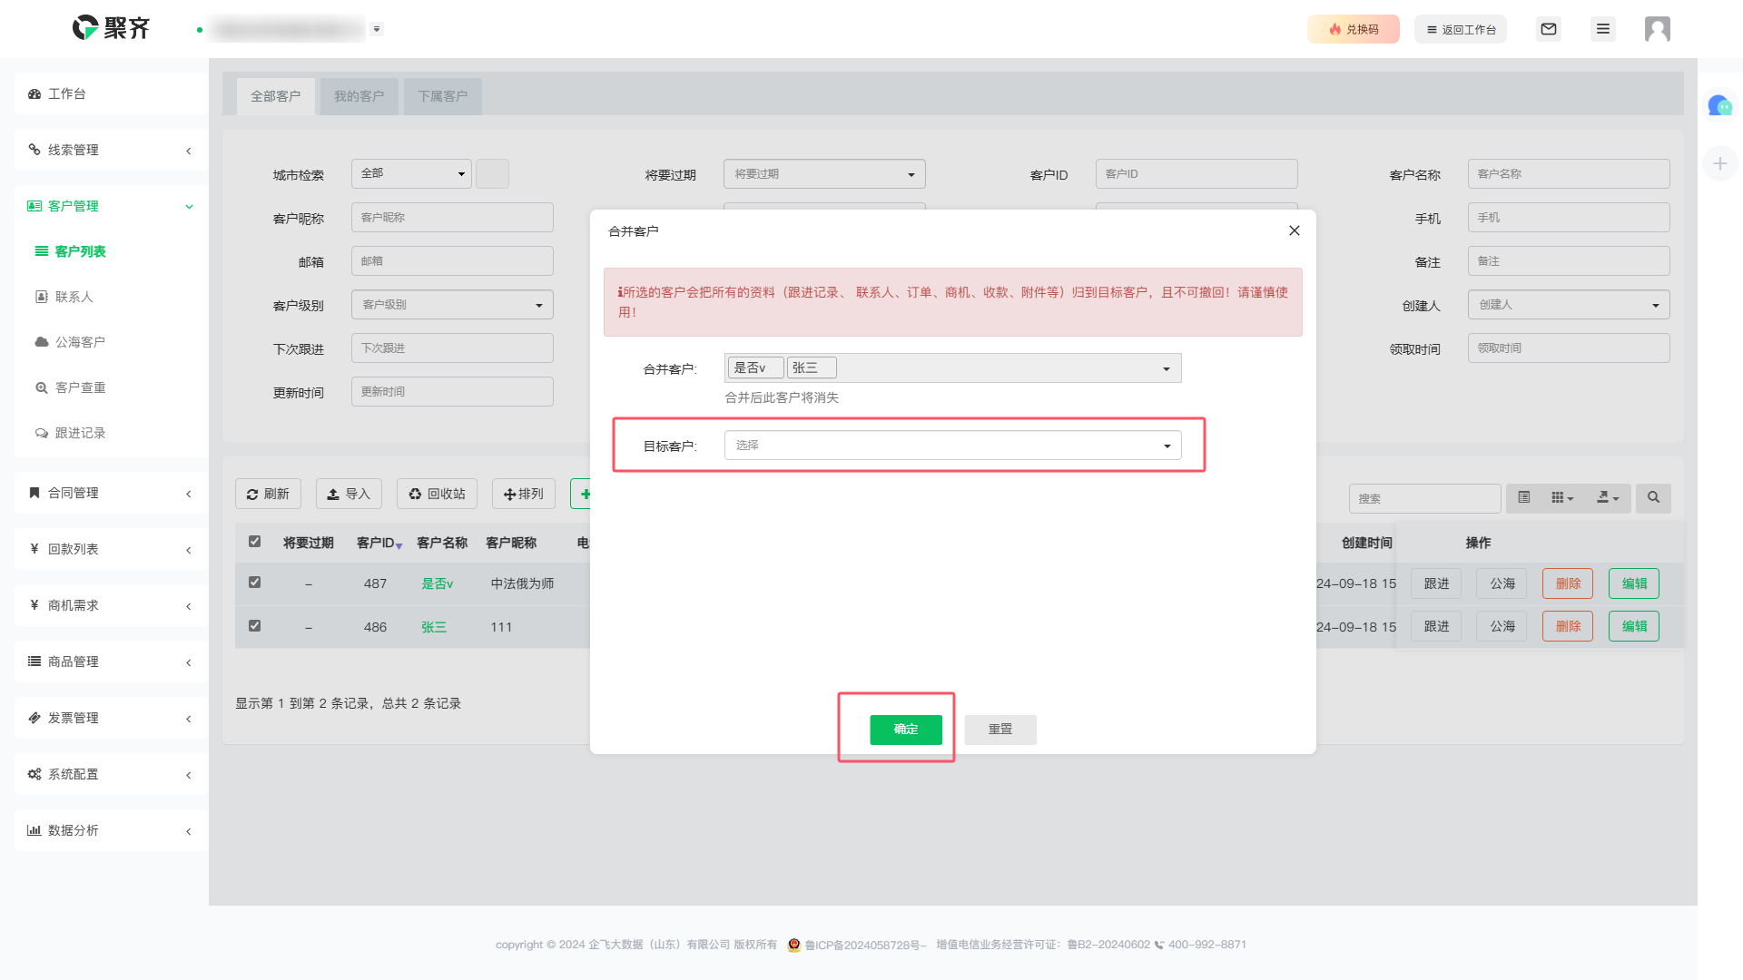Screen dimensions: 1743x980
Task: Open the export data dropdown icon
Action: (x=1608, y=497)
